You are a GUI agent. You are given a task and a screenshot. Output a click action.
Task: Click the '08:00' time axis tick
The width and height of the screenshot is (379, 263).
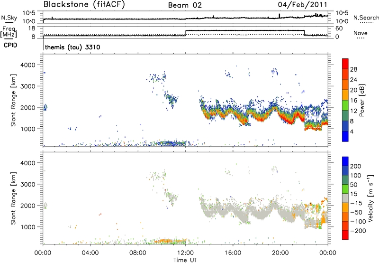click(138, 253)
